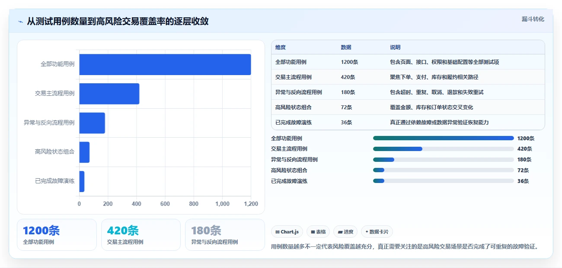Click the 已完成故障演练 bar in the chart

[82, 181]
